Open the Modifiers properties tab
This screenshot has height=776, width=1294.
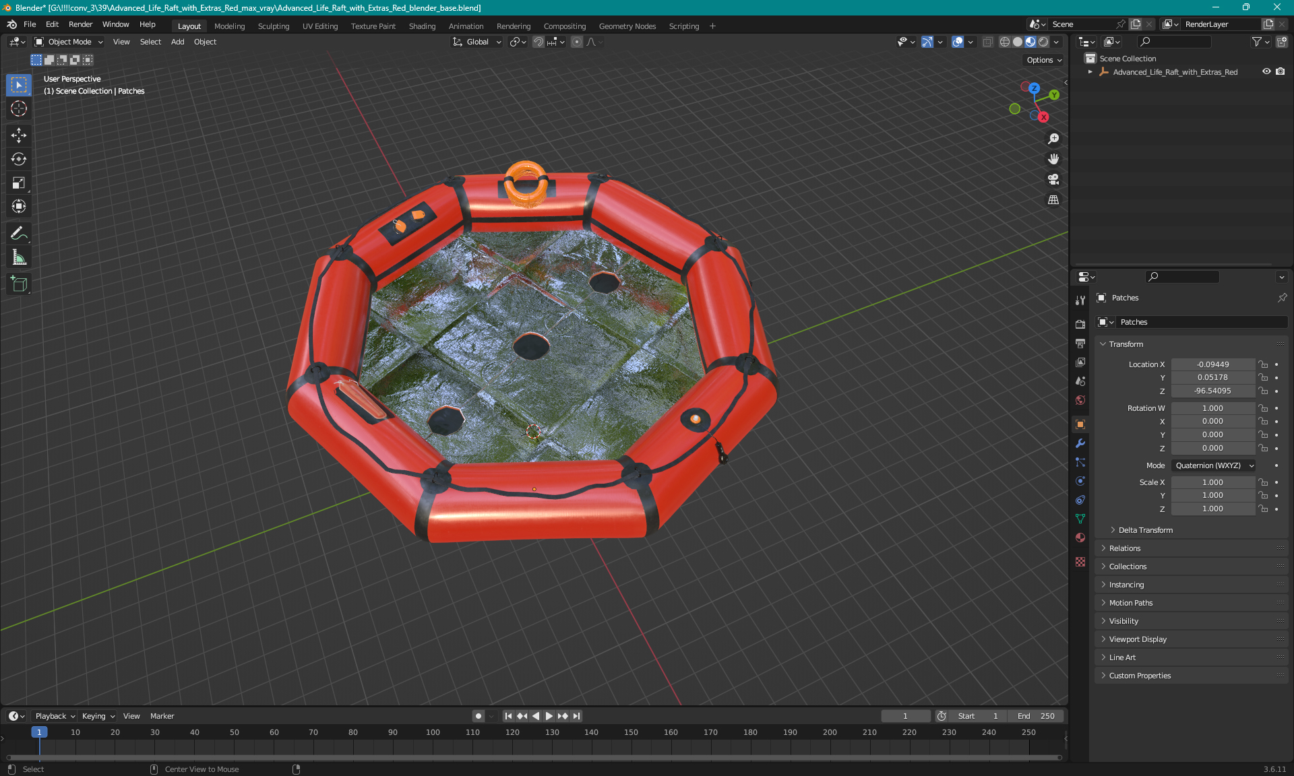[1080, 443]
